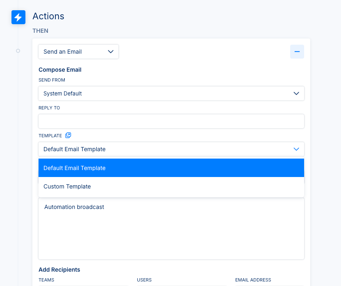Click the Add Recipients heading

[x=59, y=270]
